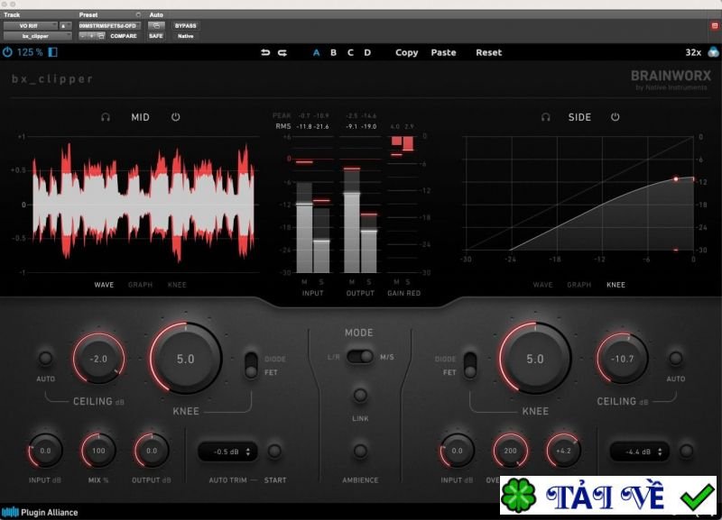Viewport: 722px width, 520px height.
Task: Select the MID WAVE view tab
Action: tap(104, 285)
